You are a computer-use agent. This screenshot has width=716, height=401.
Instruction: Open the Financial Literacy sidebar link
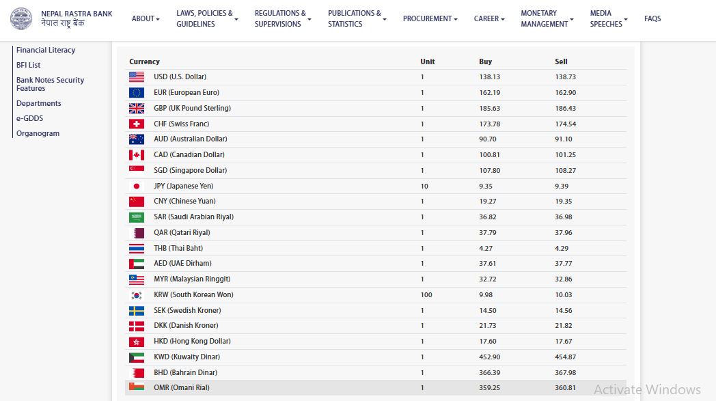46,50
